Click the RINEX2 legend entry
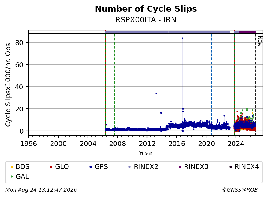268x198 pixels. 143,167
